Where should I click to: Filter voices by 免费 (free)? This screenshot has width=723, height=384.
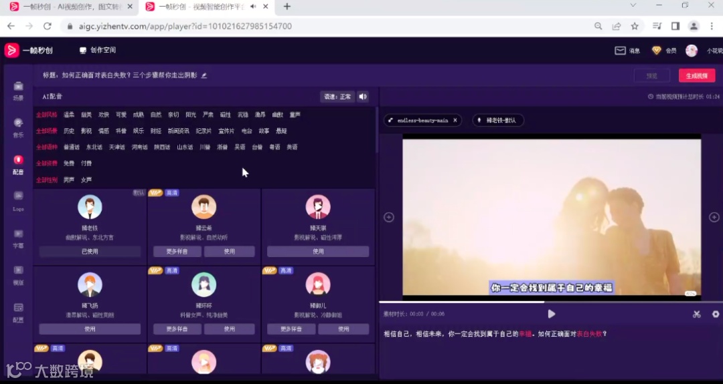69,163
